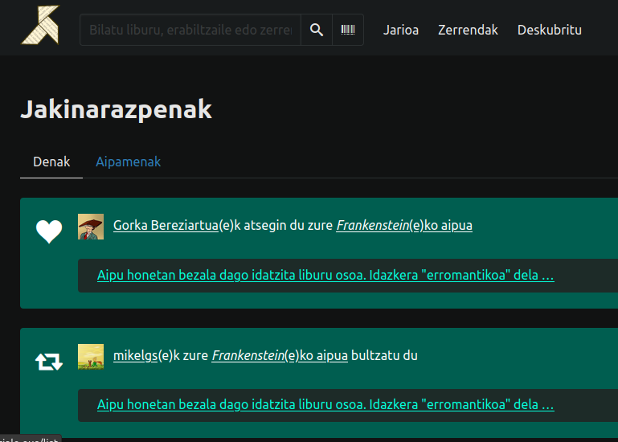This screenshot has height=442, width=618.
Task: Open the barcode scanner icon
Action: 348,30
